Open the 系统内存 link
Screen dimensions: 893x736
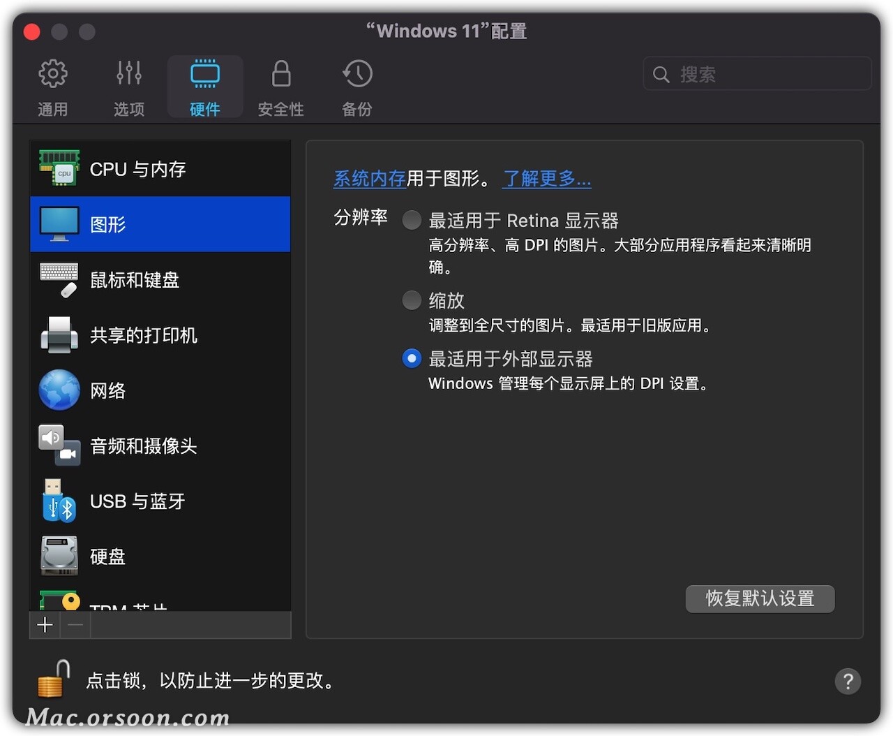[x=370, y=179]
